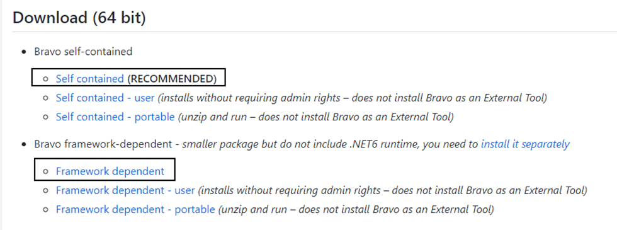Click the italic note after Self contained - user
Screen dimensions: 617x230
click(353, 98)
